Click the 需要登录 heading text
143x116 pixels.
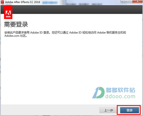pyautogui.click(x=16, y=25)
